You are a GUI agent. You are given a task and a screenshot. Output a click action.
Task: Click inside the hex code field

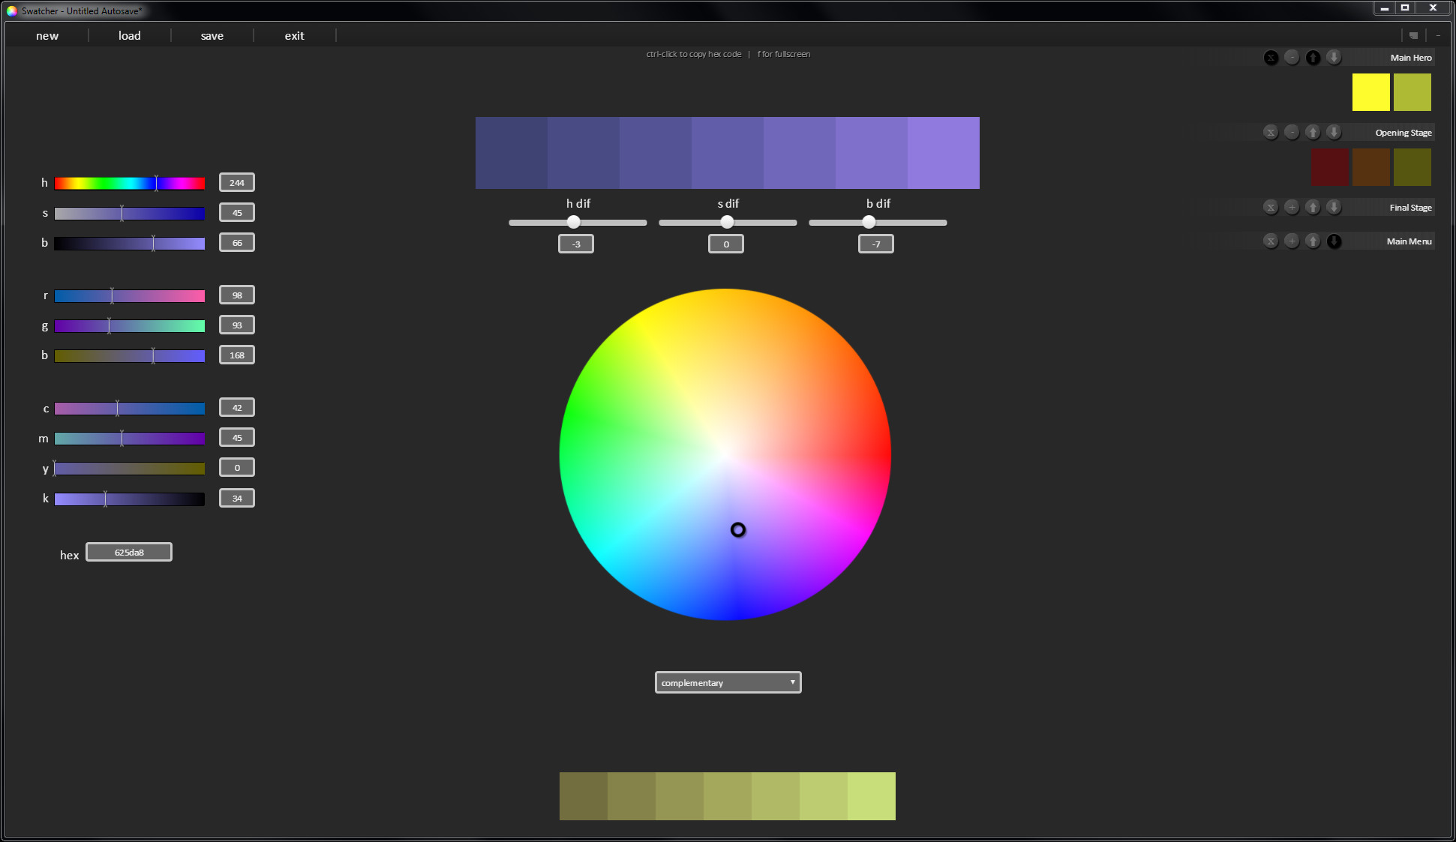pos(128,551)
